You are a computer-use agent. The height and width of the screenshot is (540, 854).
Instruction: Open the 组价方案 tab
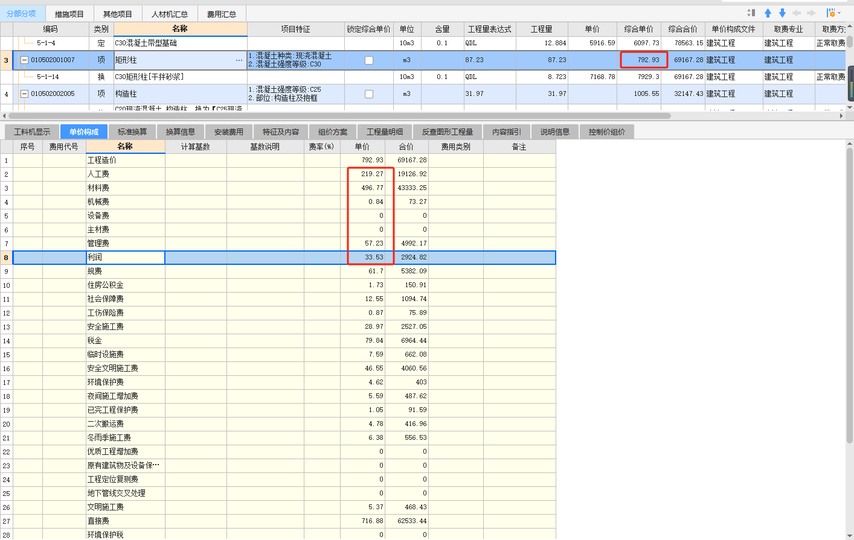point(333,132)
